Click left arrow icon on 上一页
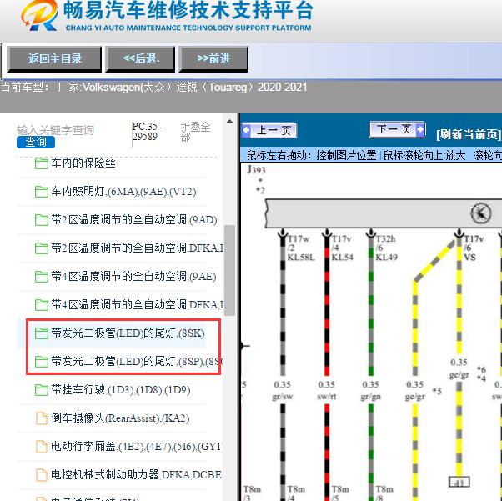This screenshot has width=502, height=501. point(247,130)
